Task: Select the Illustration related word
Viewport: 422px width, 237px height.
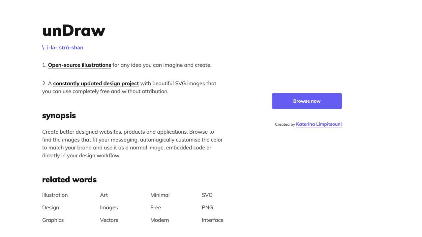Action: coord(55,195)
